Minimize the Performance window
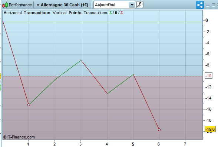 point(208,6)
